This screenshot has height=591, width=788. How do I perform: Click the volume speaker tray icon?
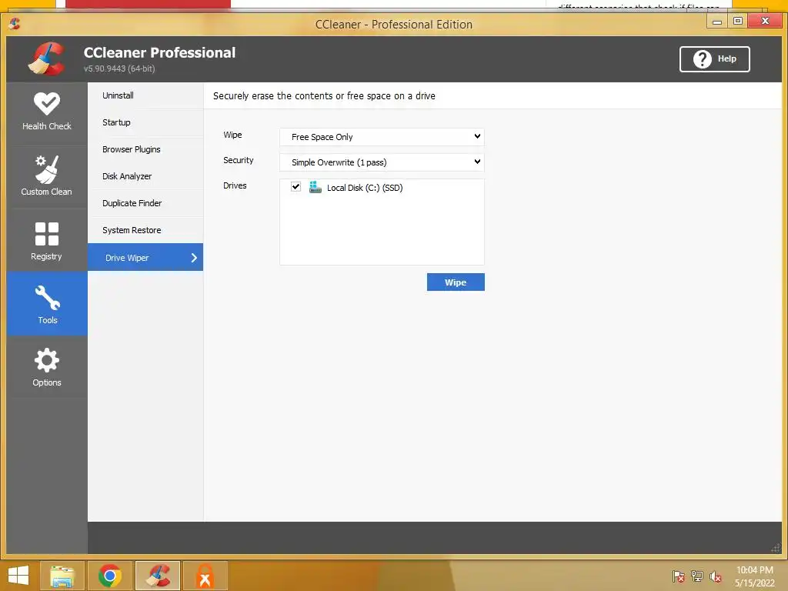715,576
